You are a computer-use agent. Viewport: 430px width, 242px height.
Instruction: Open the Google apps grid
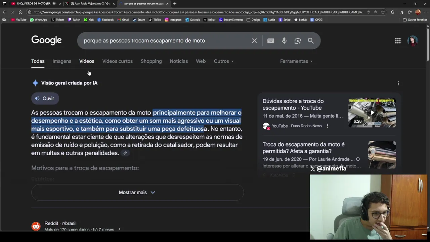(x=398, y=41)
